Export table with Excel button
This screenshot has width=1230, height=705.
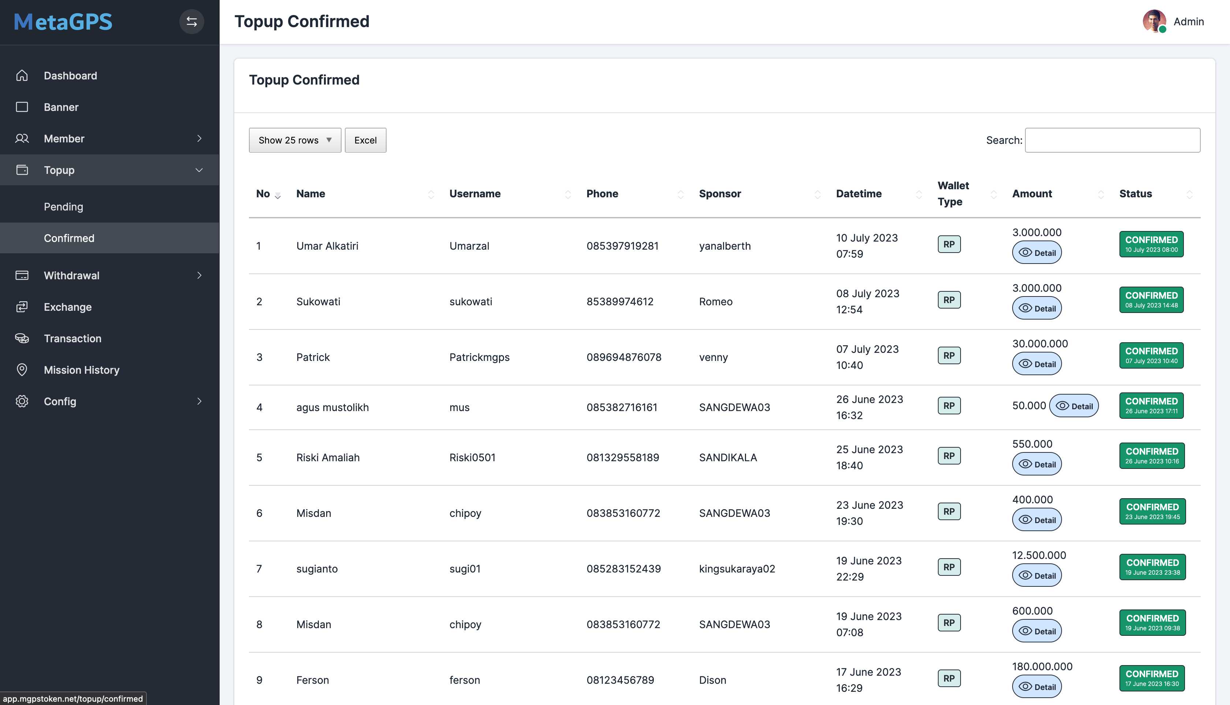(x=366, y=141)
